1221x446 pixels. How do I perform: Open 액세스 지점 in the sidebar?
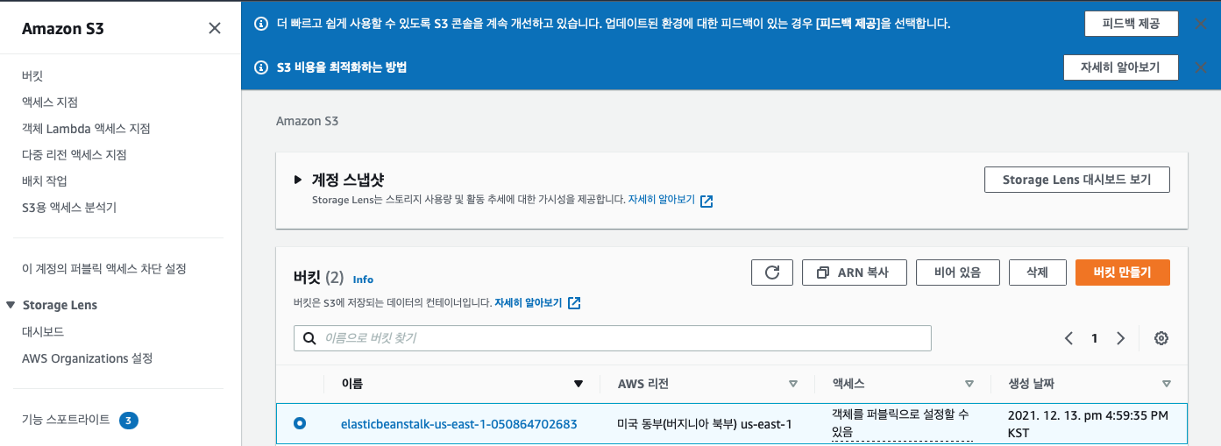pos(50,103)
